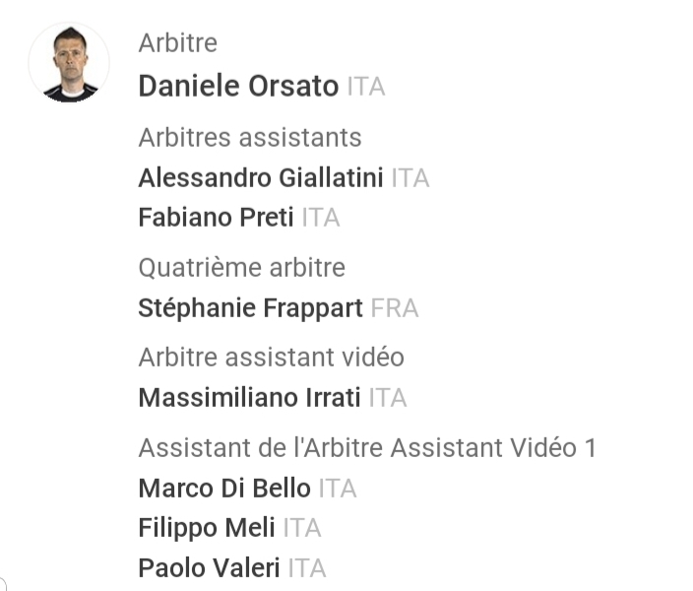The image size is (693, 591).
Task: Click ITA beside Daniele Orsato
Action: [366, 87]
